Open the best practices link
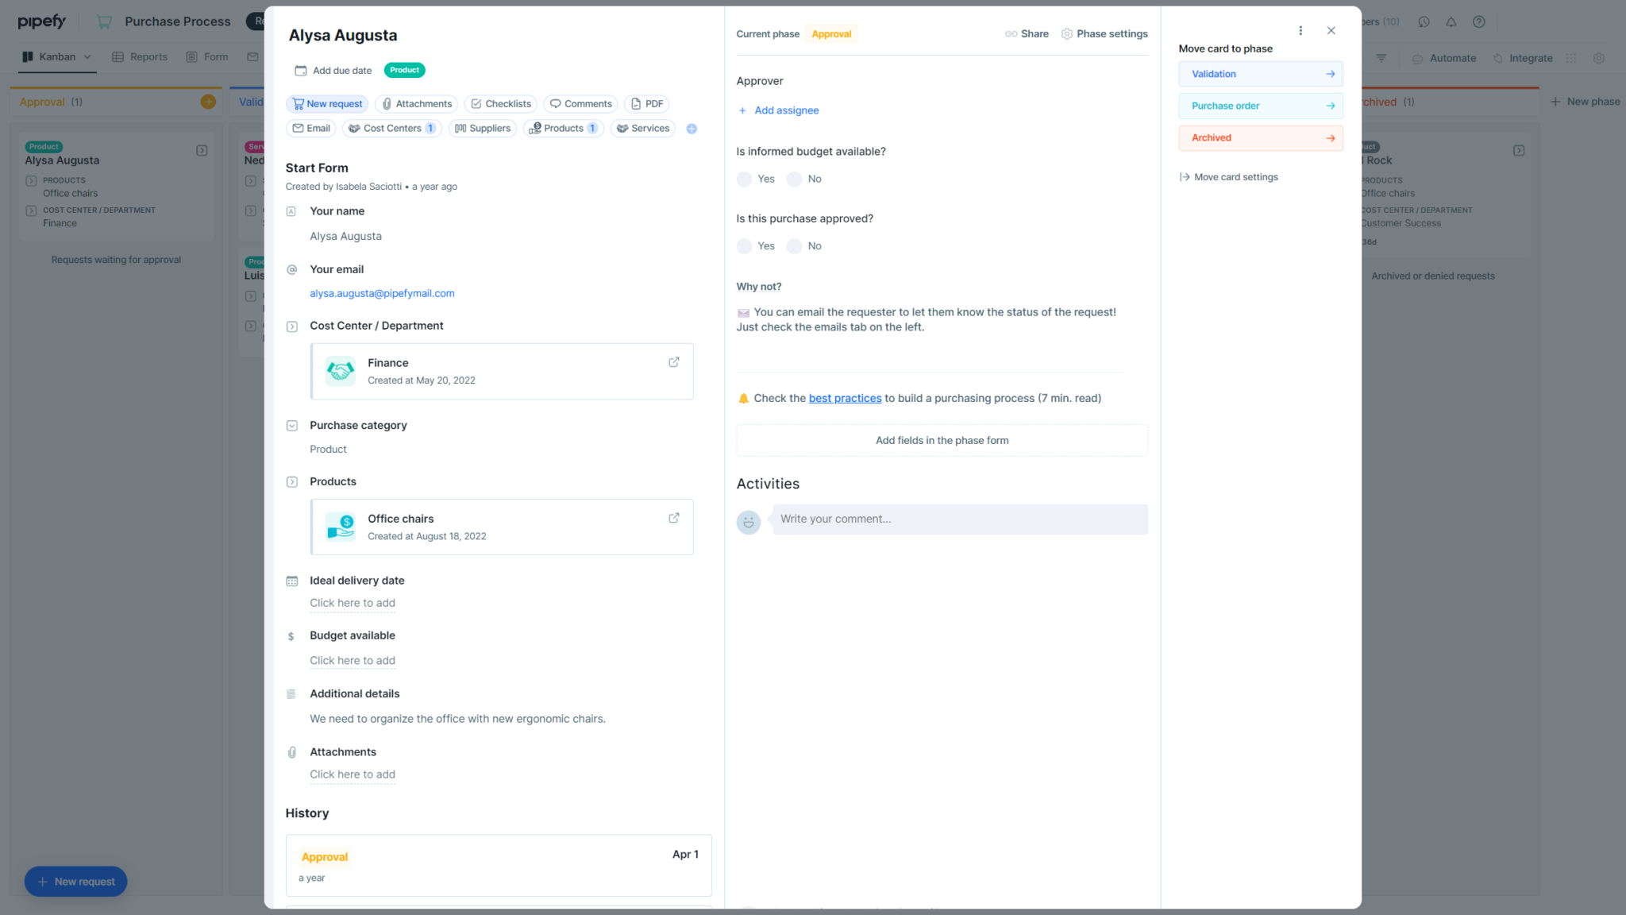1626x915 pixels. click(844, 398)
